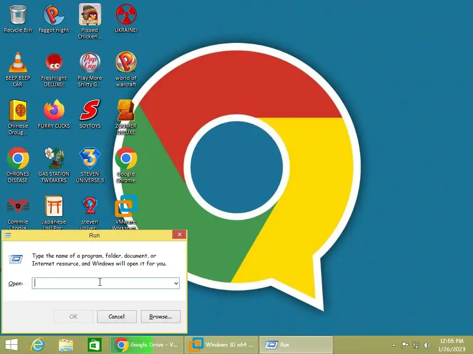Select the CHRONES DISEASE Chrome icon
Screen dimensions: 473x354
pos(18,165)
